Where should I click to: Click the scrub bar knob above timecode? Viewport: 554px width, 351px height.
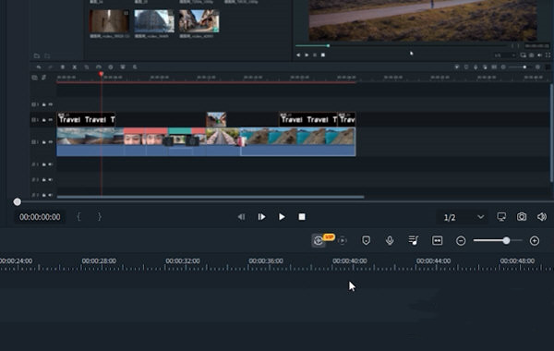(x=17, y=202)
